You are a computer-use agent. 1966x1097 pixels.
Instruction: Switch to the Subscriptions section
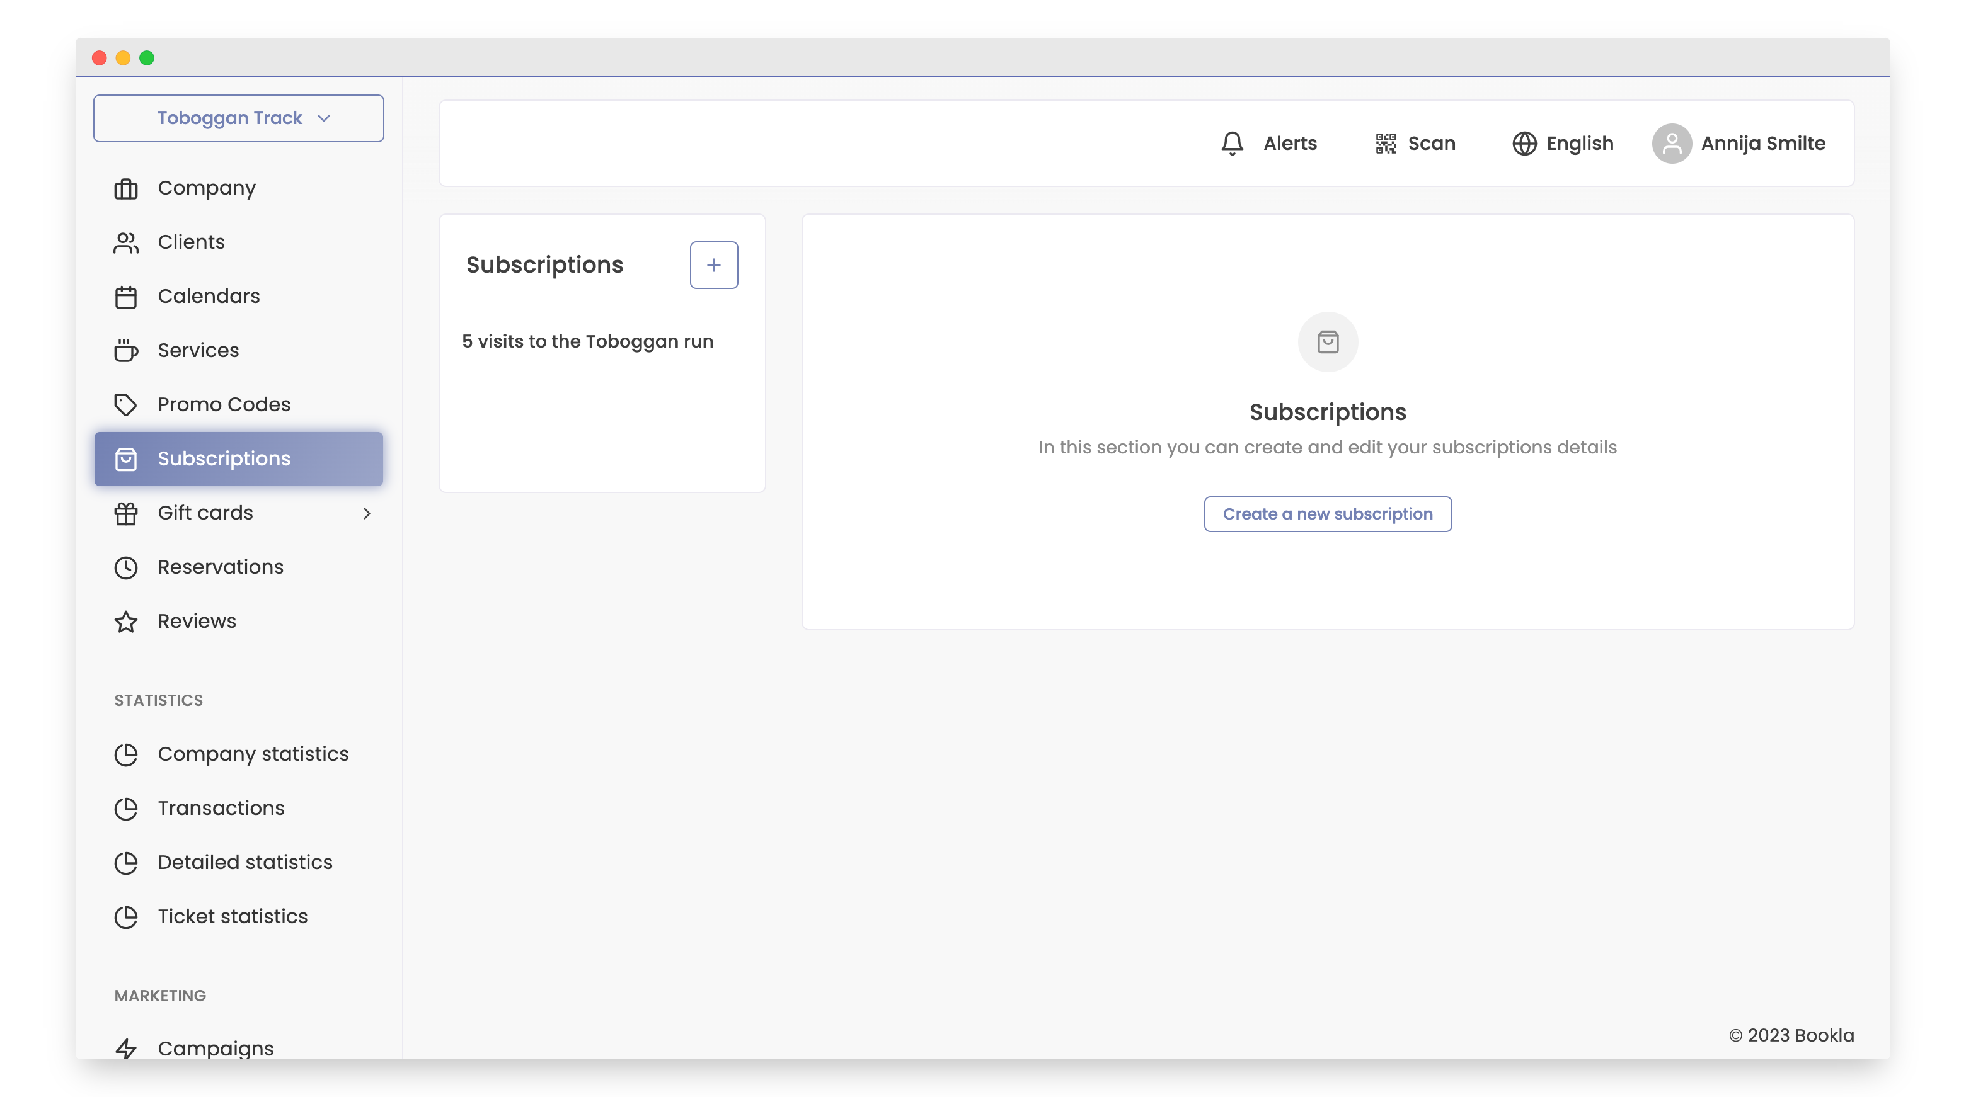click(224, 458)
